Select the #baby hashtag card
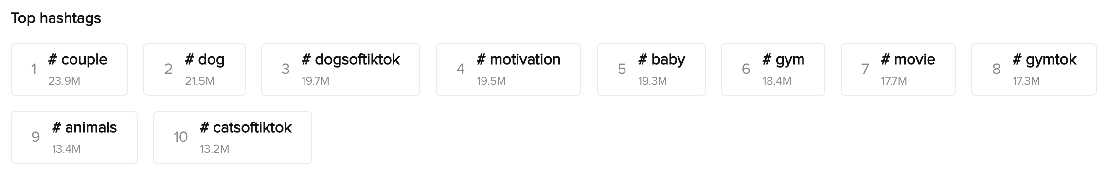 tap(651, 70)
